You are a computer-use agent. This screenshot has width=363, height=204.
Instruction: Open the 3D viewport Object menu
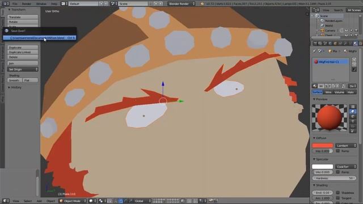pos(50,201)
